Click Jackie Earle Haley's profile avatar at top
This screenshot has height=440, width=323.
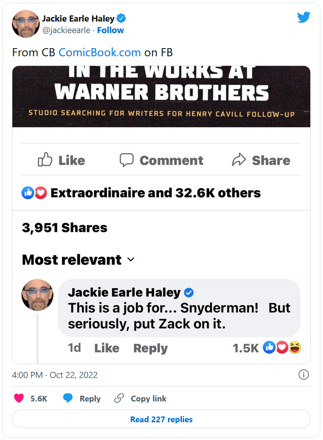click(26, 24)
